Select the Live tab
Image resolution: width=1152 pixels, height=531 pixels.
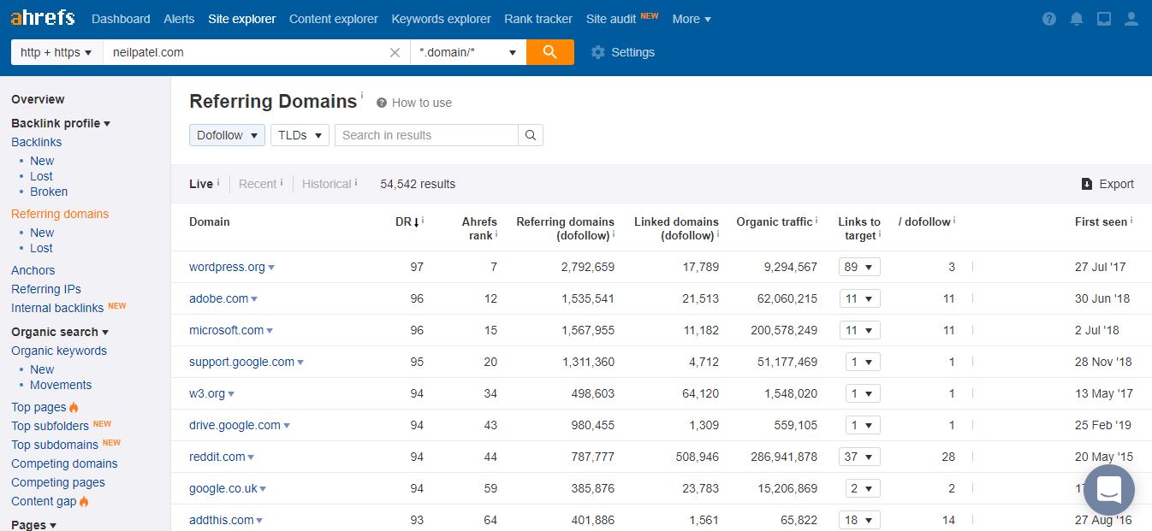tap(201, 184)
